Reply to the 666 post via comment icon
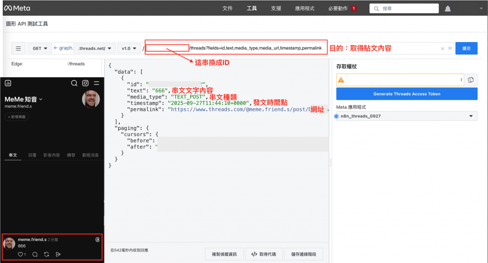 click(35, 254)
